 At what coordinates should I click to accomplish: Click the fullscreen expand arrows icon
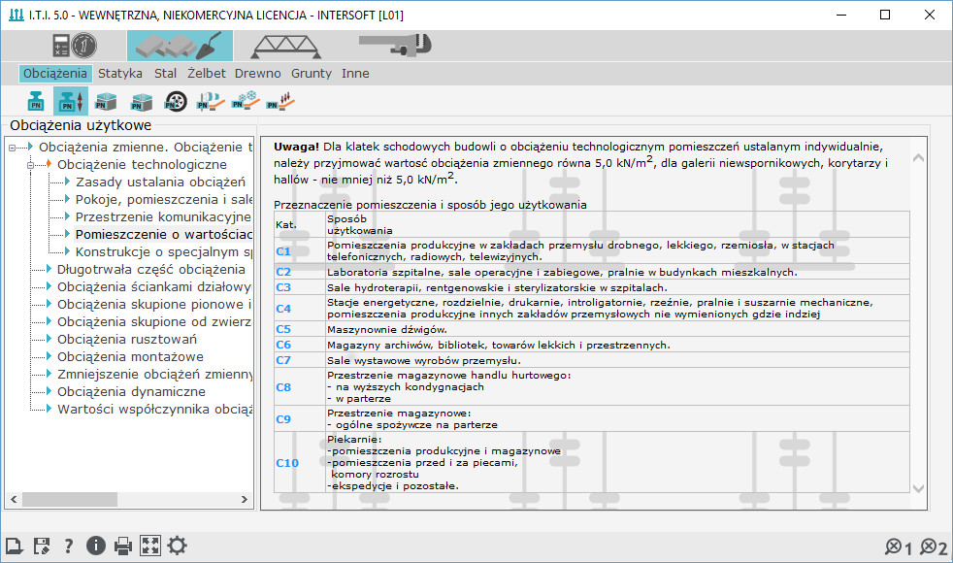pyautogui.click(x=150, y=546)
